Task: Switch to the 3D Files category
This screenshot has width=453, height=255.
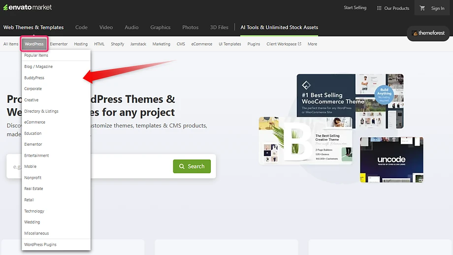Action: pos(219,27)
